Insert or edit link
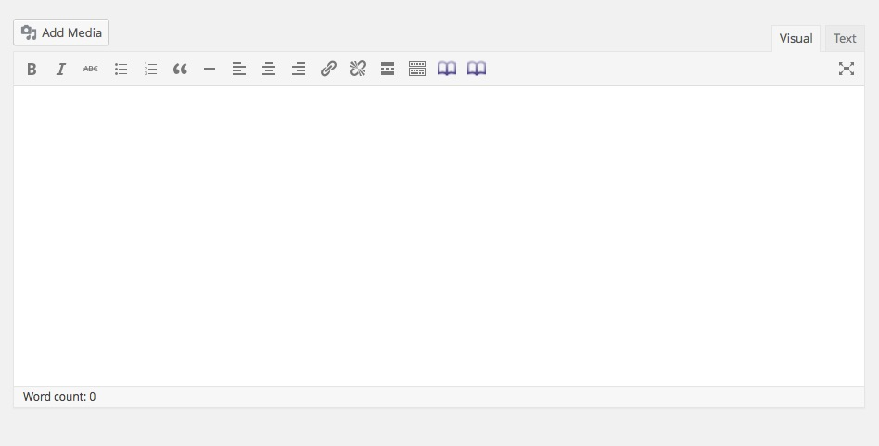Image resolution: width=879 pixels, height=446 pixels. click(x=328, y=69)
